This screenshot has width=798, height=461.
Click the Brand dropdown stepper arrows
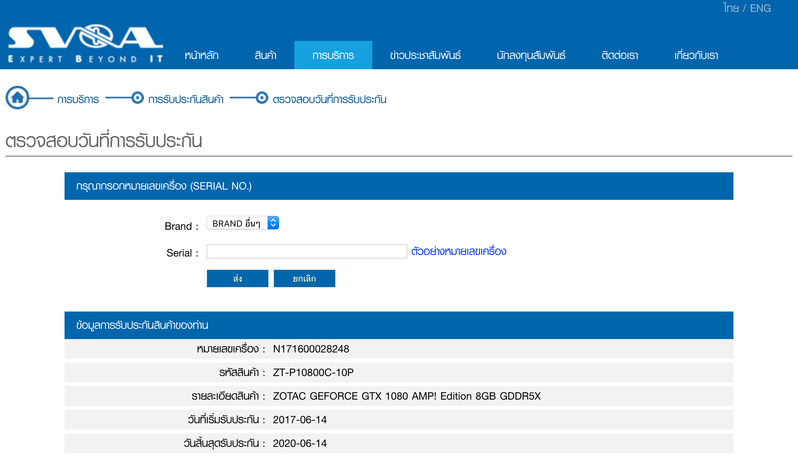coord(273,223)
